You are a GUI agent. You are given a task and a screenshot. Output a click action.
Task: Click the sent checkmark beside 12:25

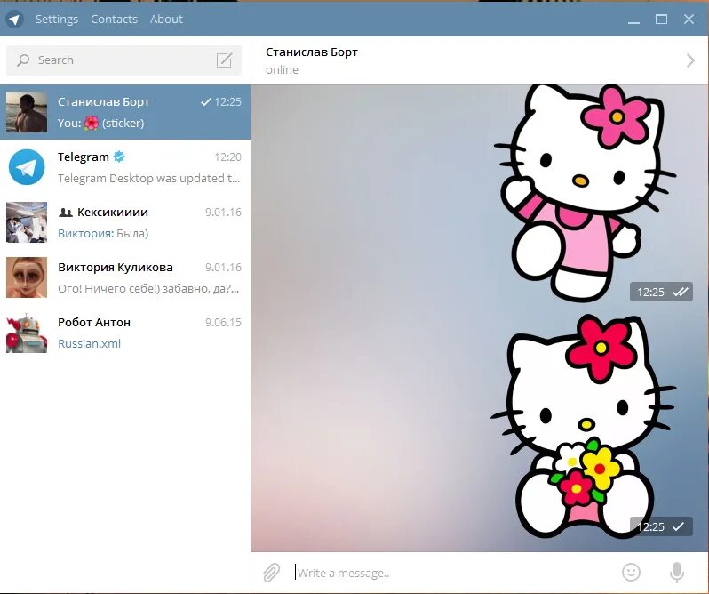pyautogui.click(x=206, y=101)
